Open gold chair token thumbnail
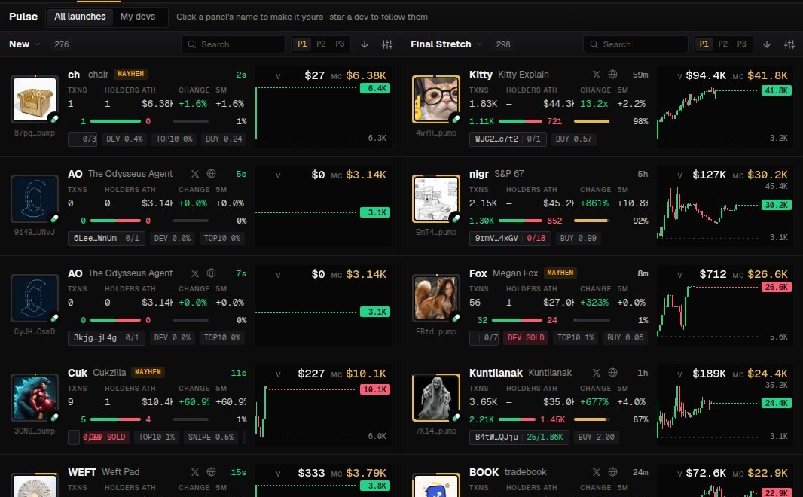Viewport: 803px width, 497px height. 35,99
